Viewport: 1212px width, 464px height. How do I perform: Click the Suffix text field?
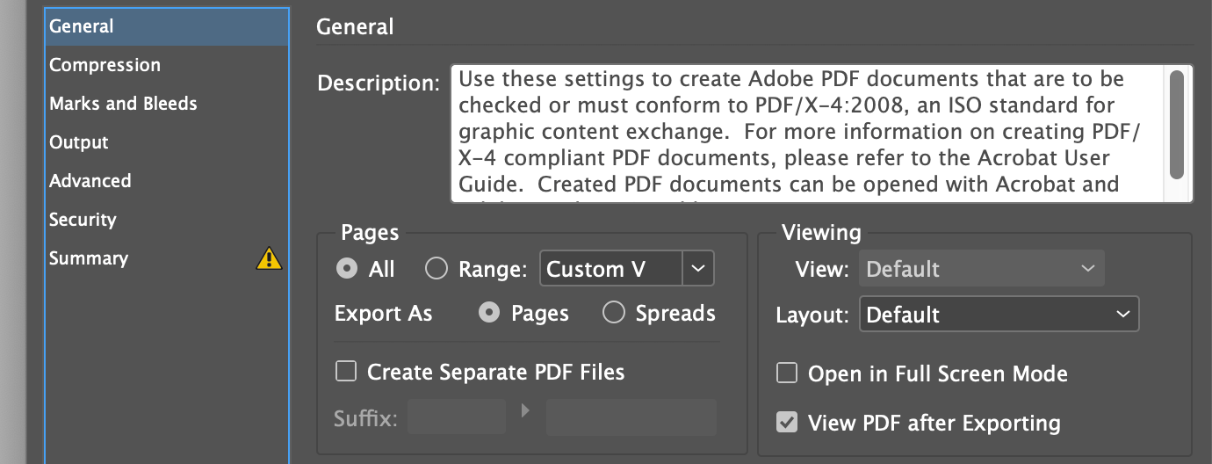pos(457,417)
